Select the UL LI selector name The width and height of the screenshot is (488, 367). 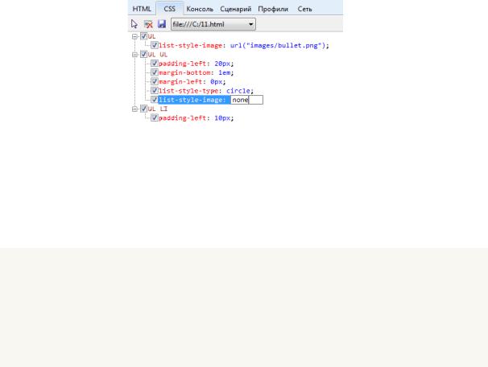click(x=158, y=109)
